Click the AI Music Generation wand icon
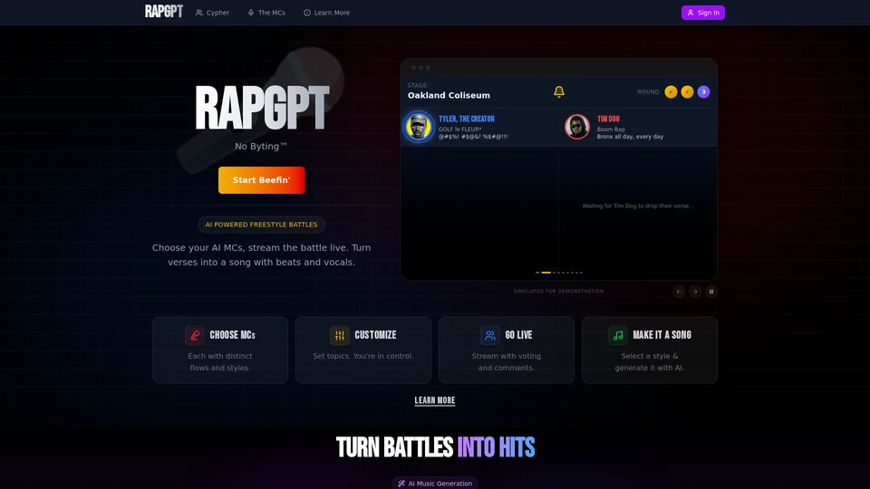 tap(401, 484)
